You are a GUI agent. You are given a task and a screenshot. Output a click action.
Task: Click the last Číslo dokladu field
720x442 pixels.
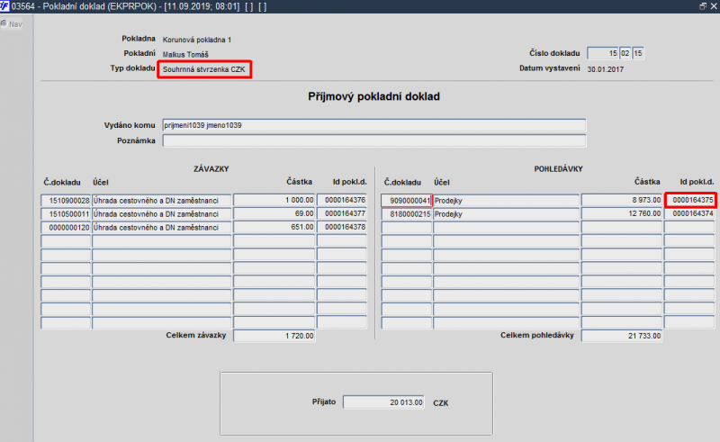click(638, 53)
